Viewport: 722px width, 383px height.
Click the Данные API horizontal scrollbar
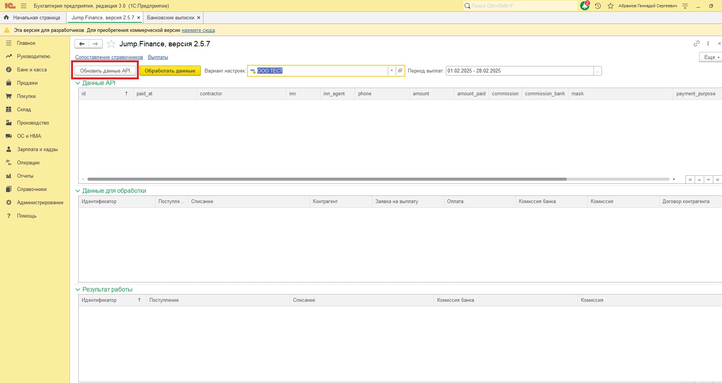click(x=327, y=179)
